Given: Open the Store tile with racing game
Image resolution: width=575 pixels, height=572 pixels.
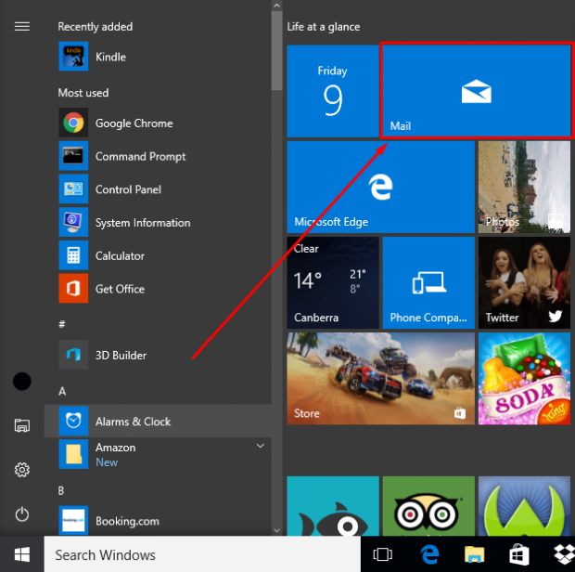Looking at the screenshot, I should click(x=380, y=379).
